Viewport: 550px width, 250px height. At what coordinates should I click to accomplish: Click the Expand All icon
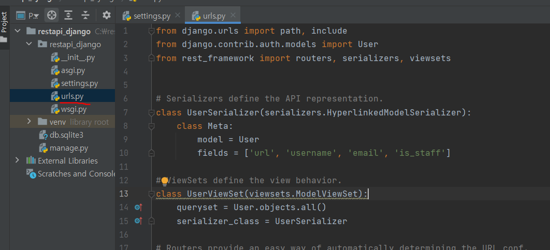click(x=68, y=15)
